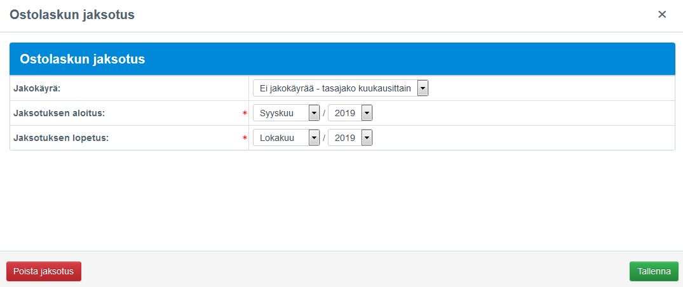The image size is (683, 287).
Task: Click the red asterisk on Jaksotuksen aloitus row
Action: (x=245, y=114)
